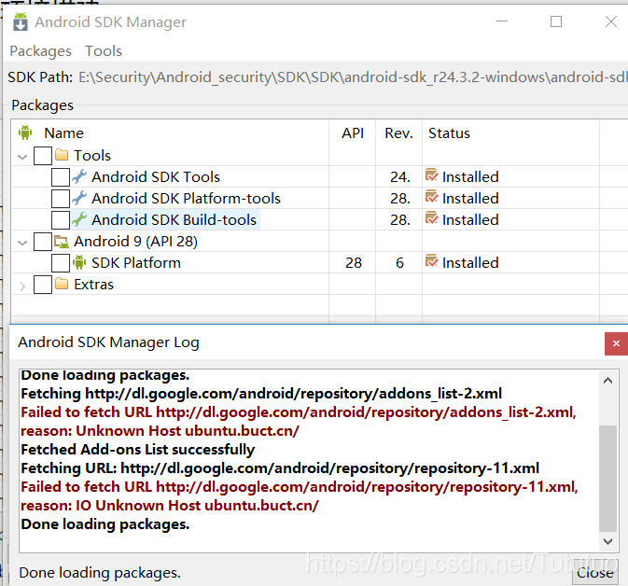Check the SDK Platform checkbox
628x586 pixels.
(61, 263)
